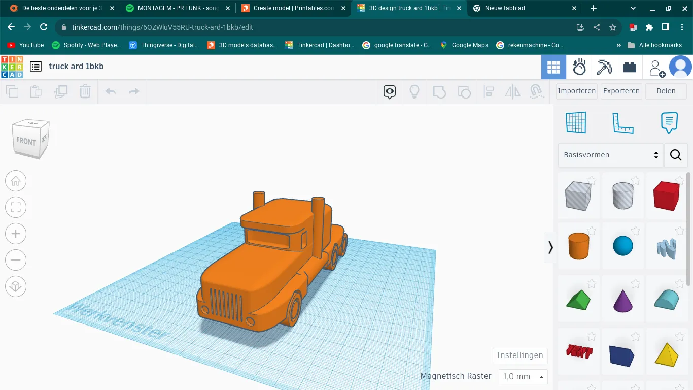
Task: Open the Tinkercad logo home icon
Action: pos(12,67)
